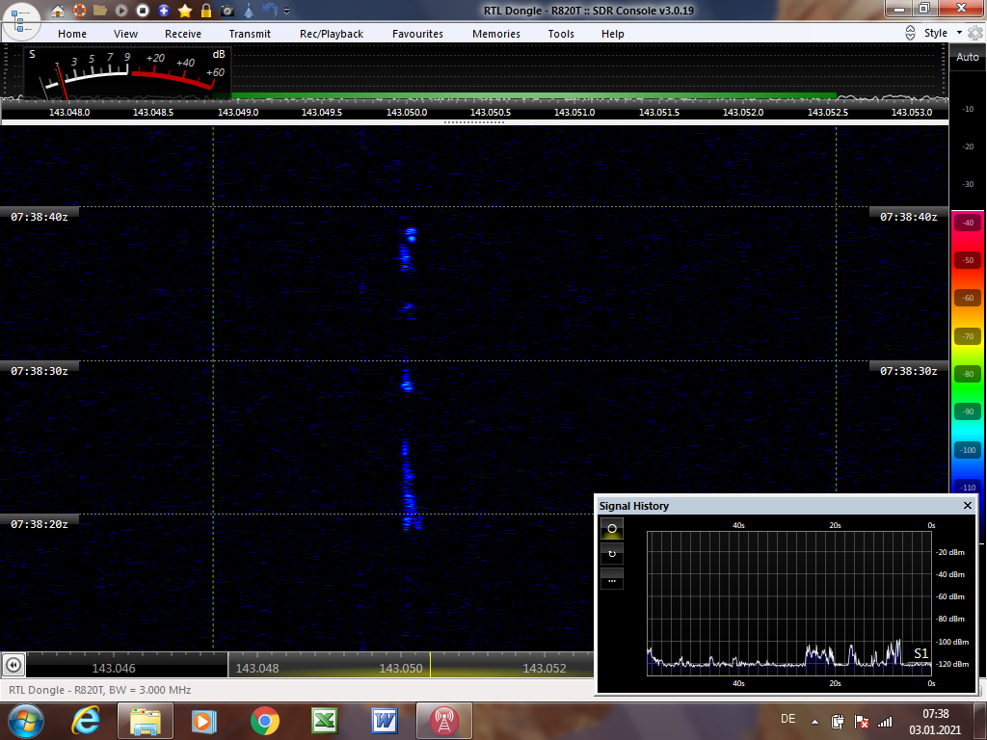Viewport: 987px width, 740px height.
Task: Open the ellipsis options in Signal History
Action: tap(612, 579)
